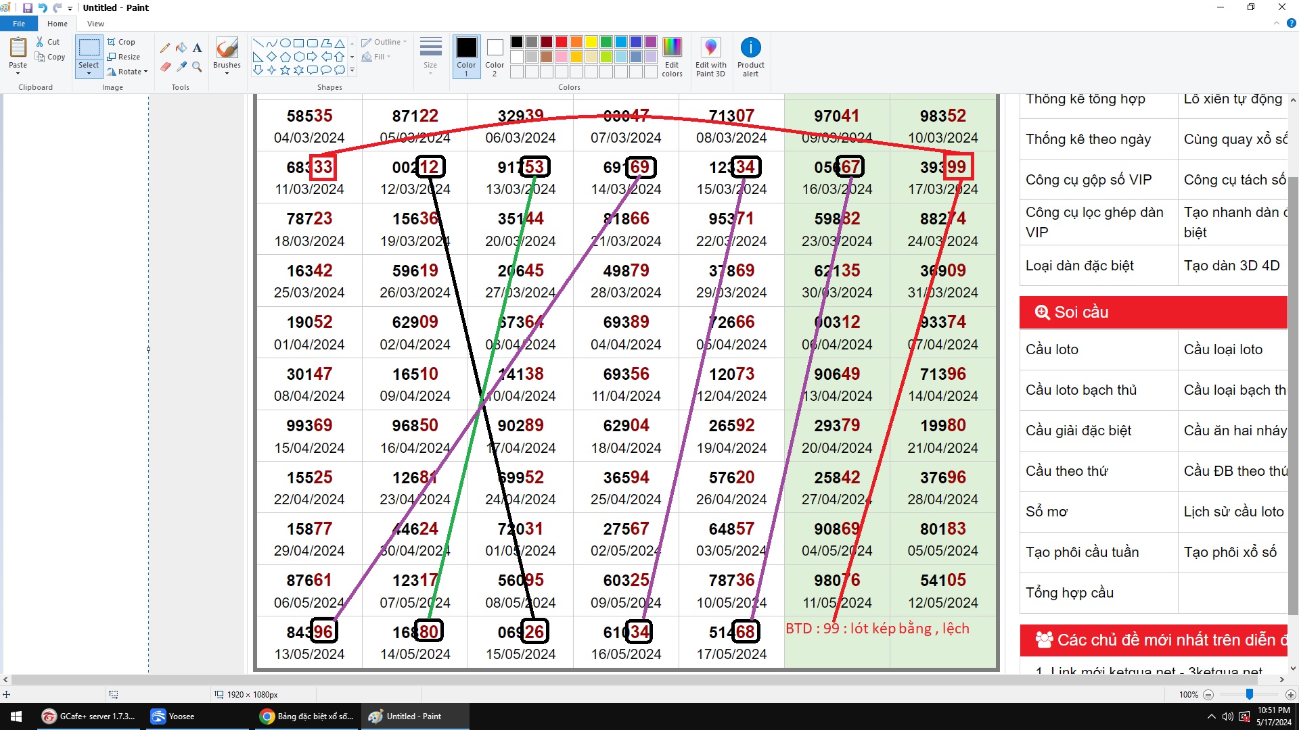Open the Brushes dropdown
This screenshot has height=730, width=1299.
227,72
